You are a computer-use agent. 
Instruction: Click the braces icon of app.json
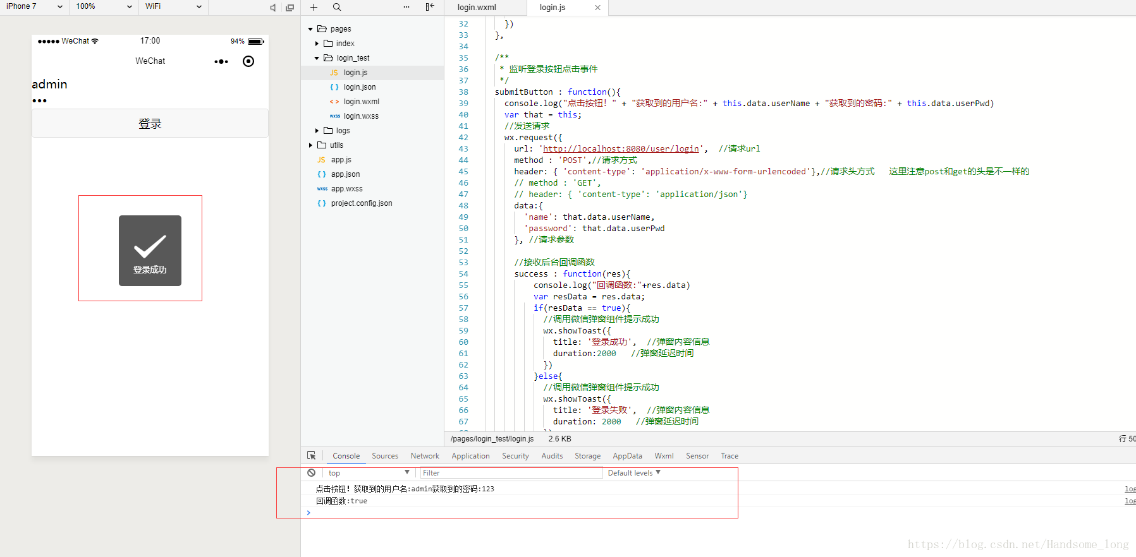pos(322,174)
